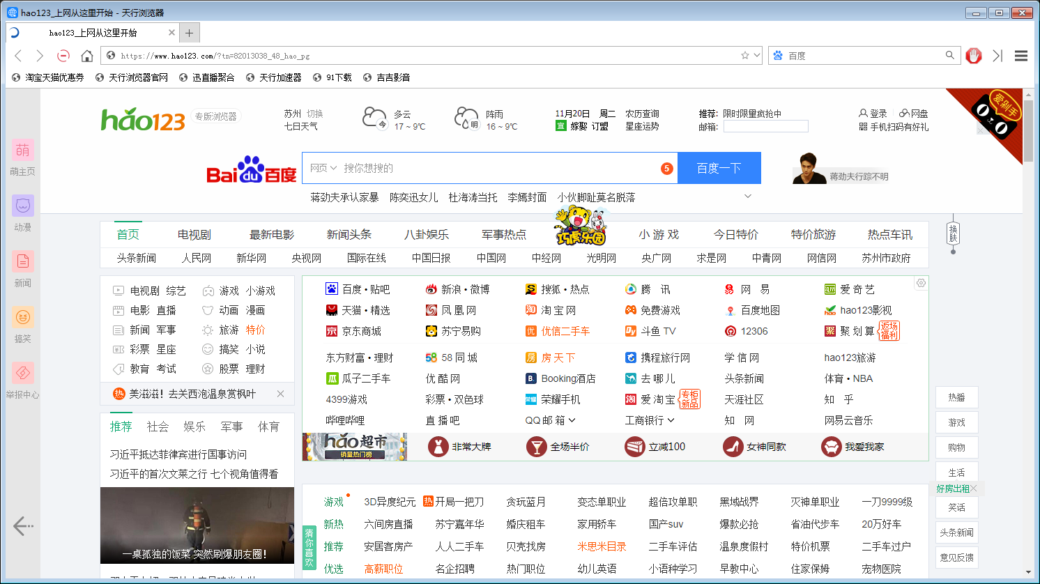
Task: Open the 蒋劲夫行踪不明 photo thumbnail
Action: point(809,168)
